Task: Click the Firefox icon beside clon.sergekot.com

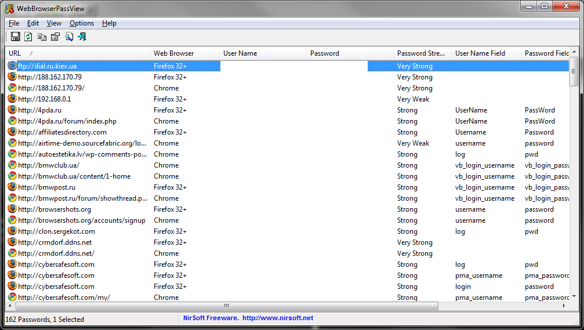Action: 12,231
